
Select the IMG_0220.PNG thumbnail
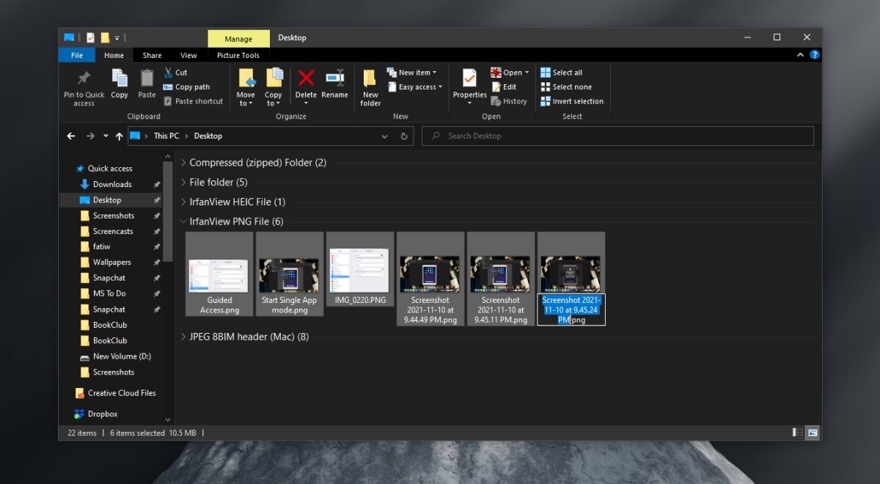click(x=360, y=268)
